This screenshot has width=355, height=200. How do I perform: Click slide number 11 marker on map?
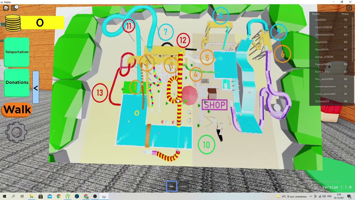[129, 26]
